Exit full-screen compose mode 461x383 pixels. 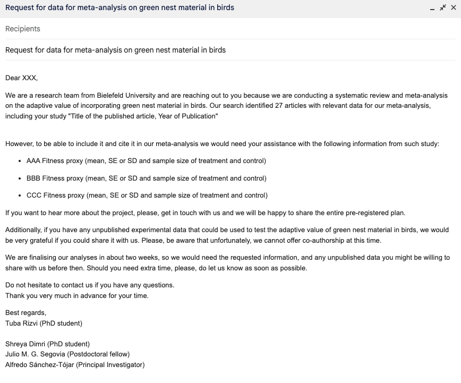click(442, 8)
